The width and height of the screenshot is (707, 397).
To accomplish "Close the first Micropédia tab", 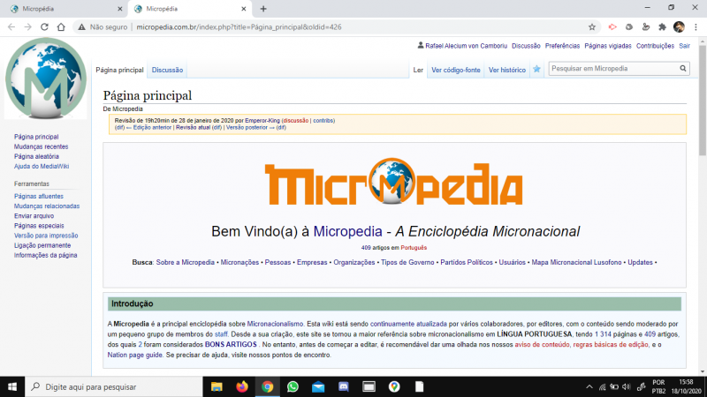I will click(119, 9).
